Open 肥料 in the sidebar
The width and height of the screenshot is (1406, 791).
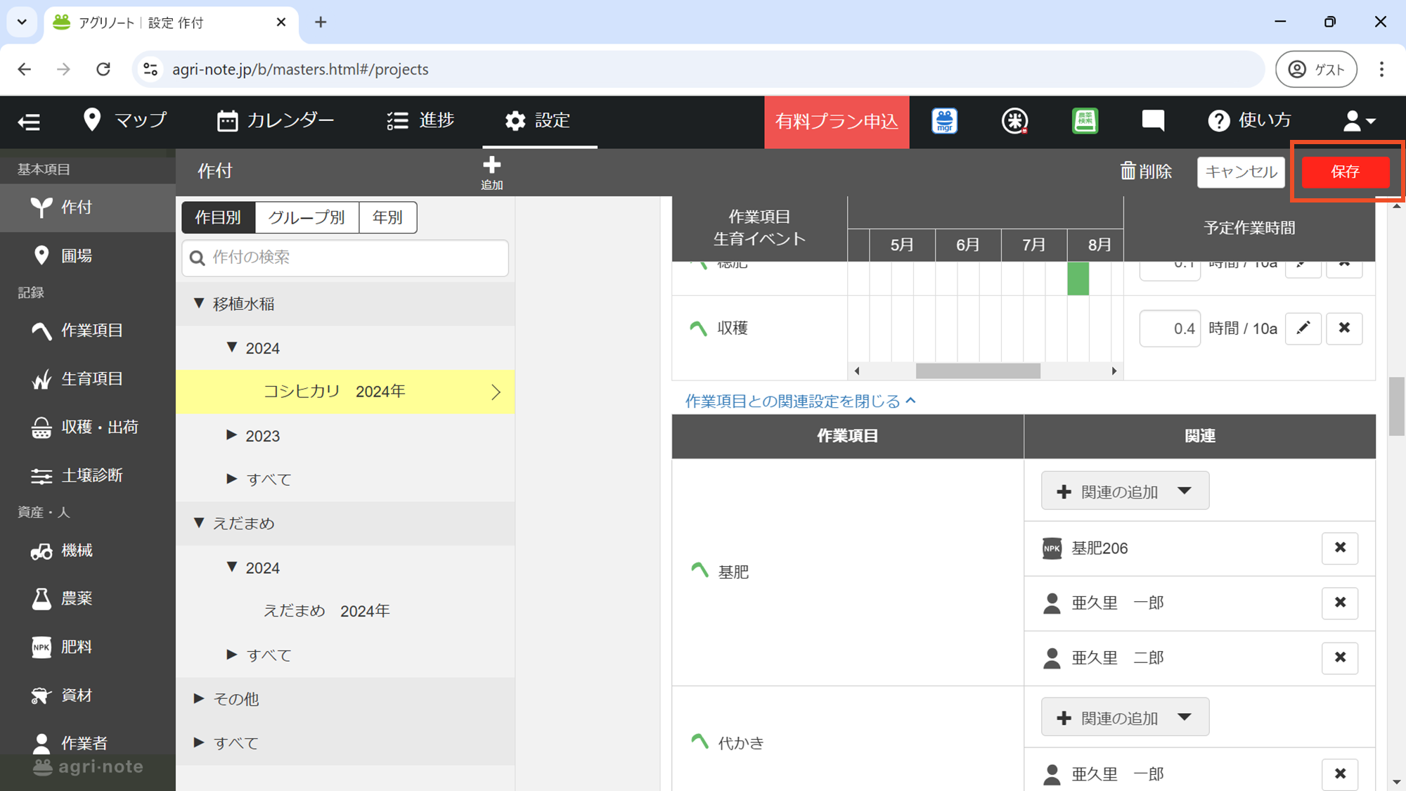pyautogui.click(x=88, y=647)
